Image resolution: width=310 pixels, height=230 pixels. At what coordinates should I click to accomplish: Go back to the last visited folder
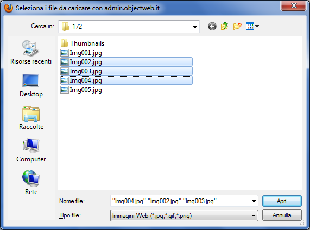coord(212,26)
